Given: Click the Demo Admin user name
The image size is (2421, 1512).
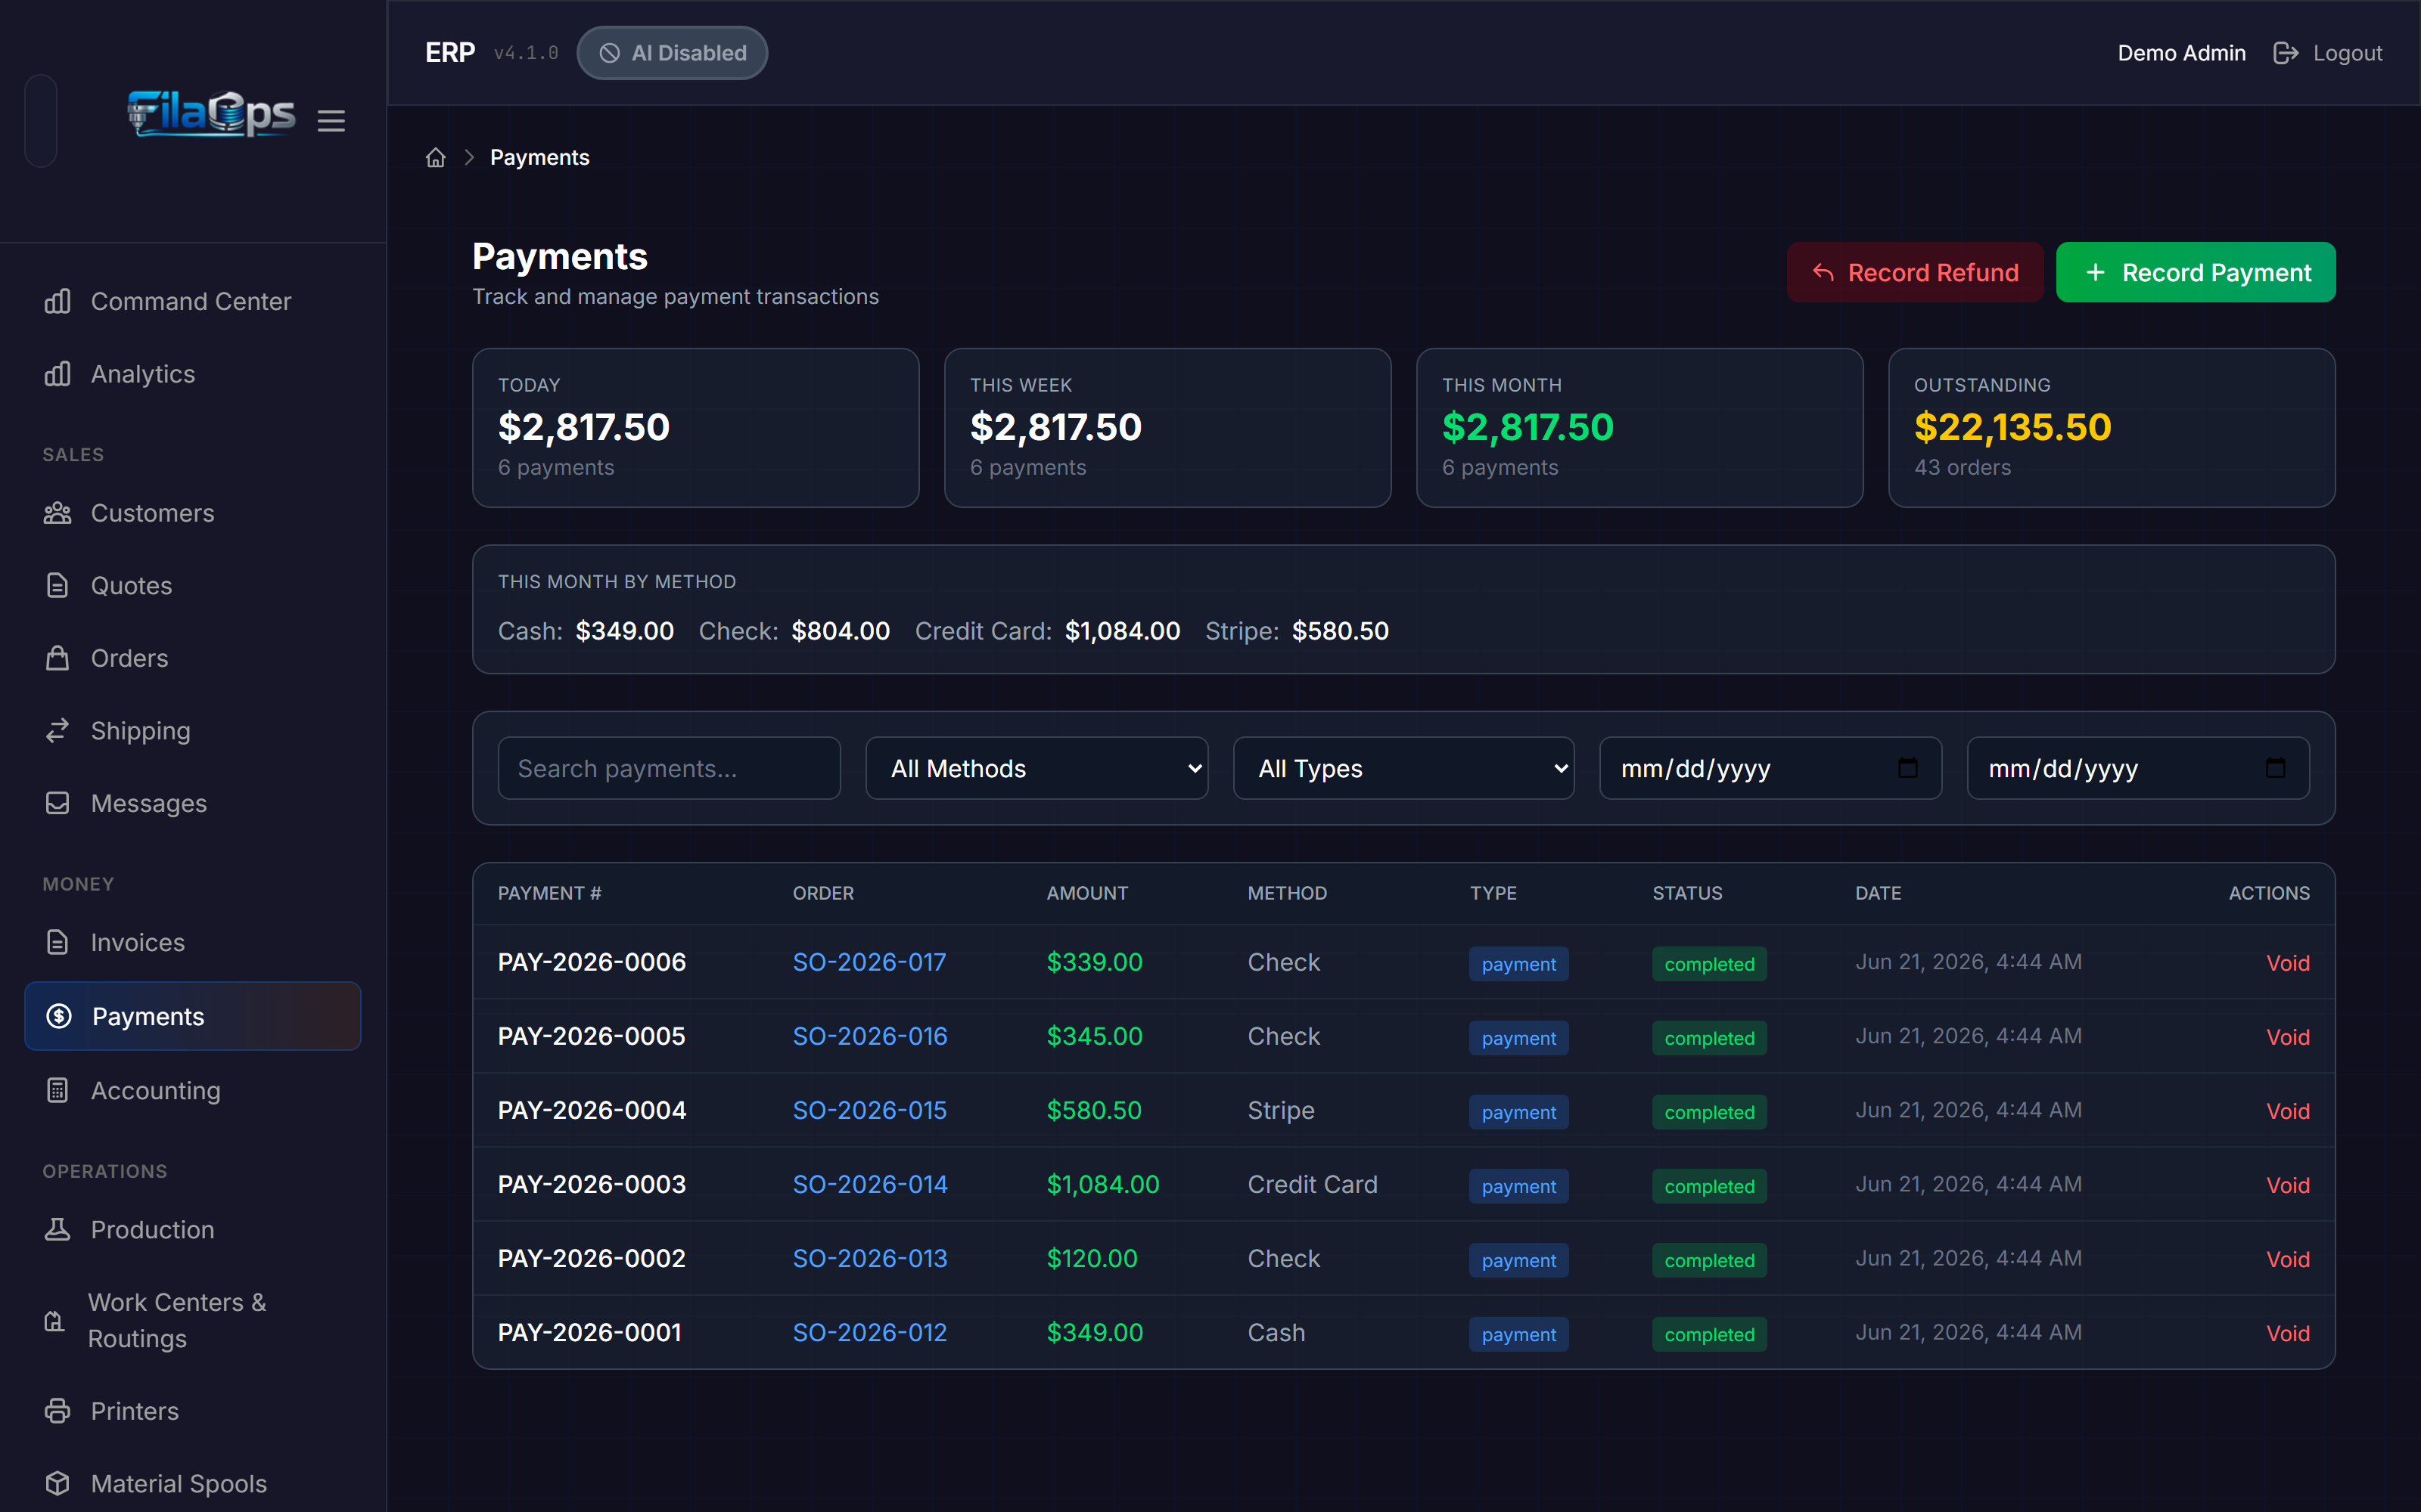Looking at the screenshot, I should [2181, 53].
